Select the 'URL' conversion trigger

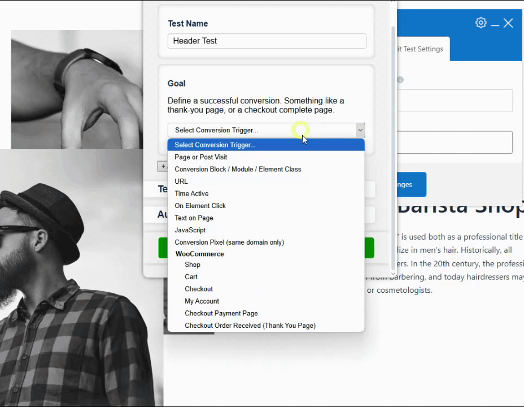(181, 181)
